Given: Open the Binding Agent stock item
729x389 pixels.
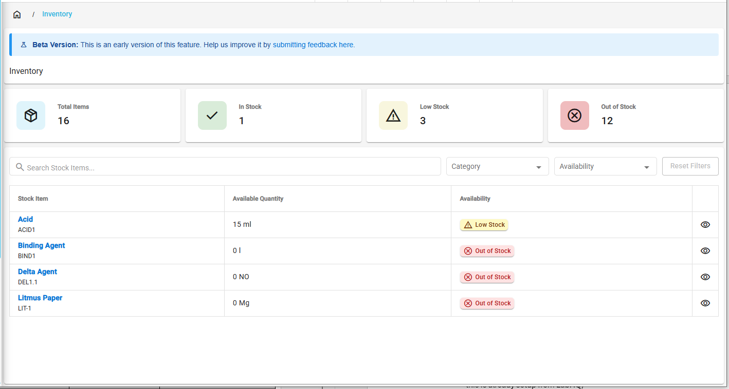Looking at the screenshot, I should [42, 245].
